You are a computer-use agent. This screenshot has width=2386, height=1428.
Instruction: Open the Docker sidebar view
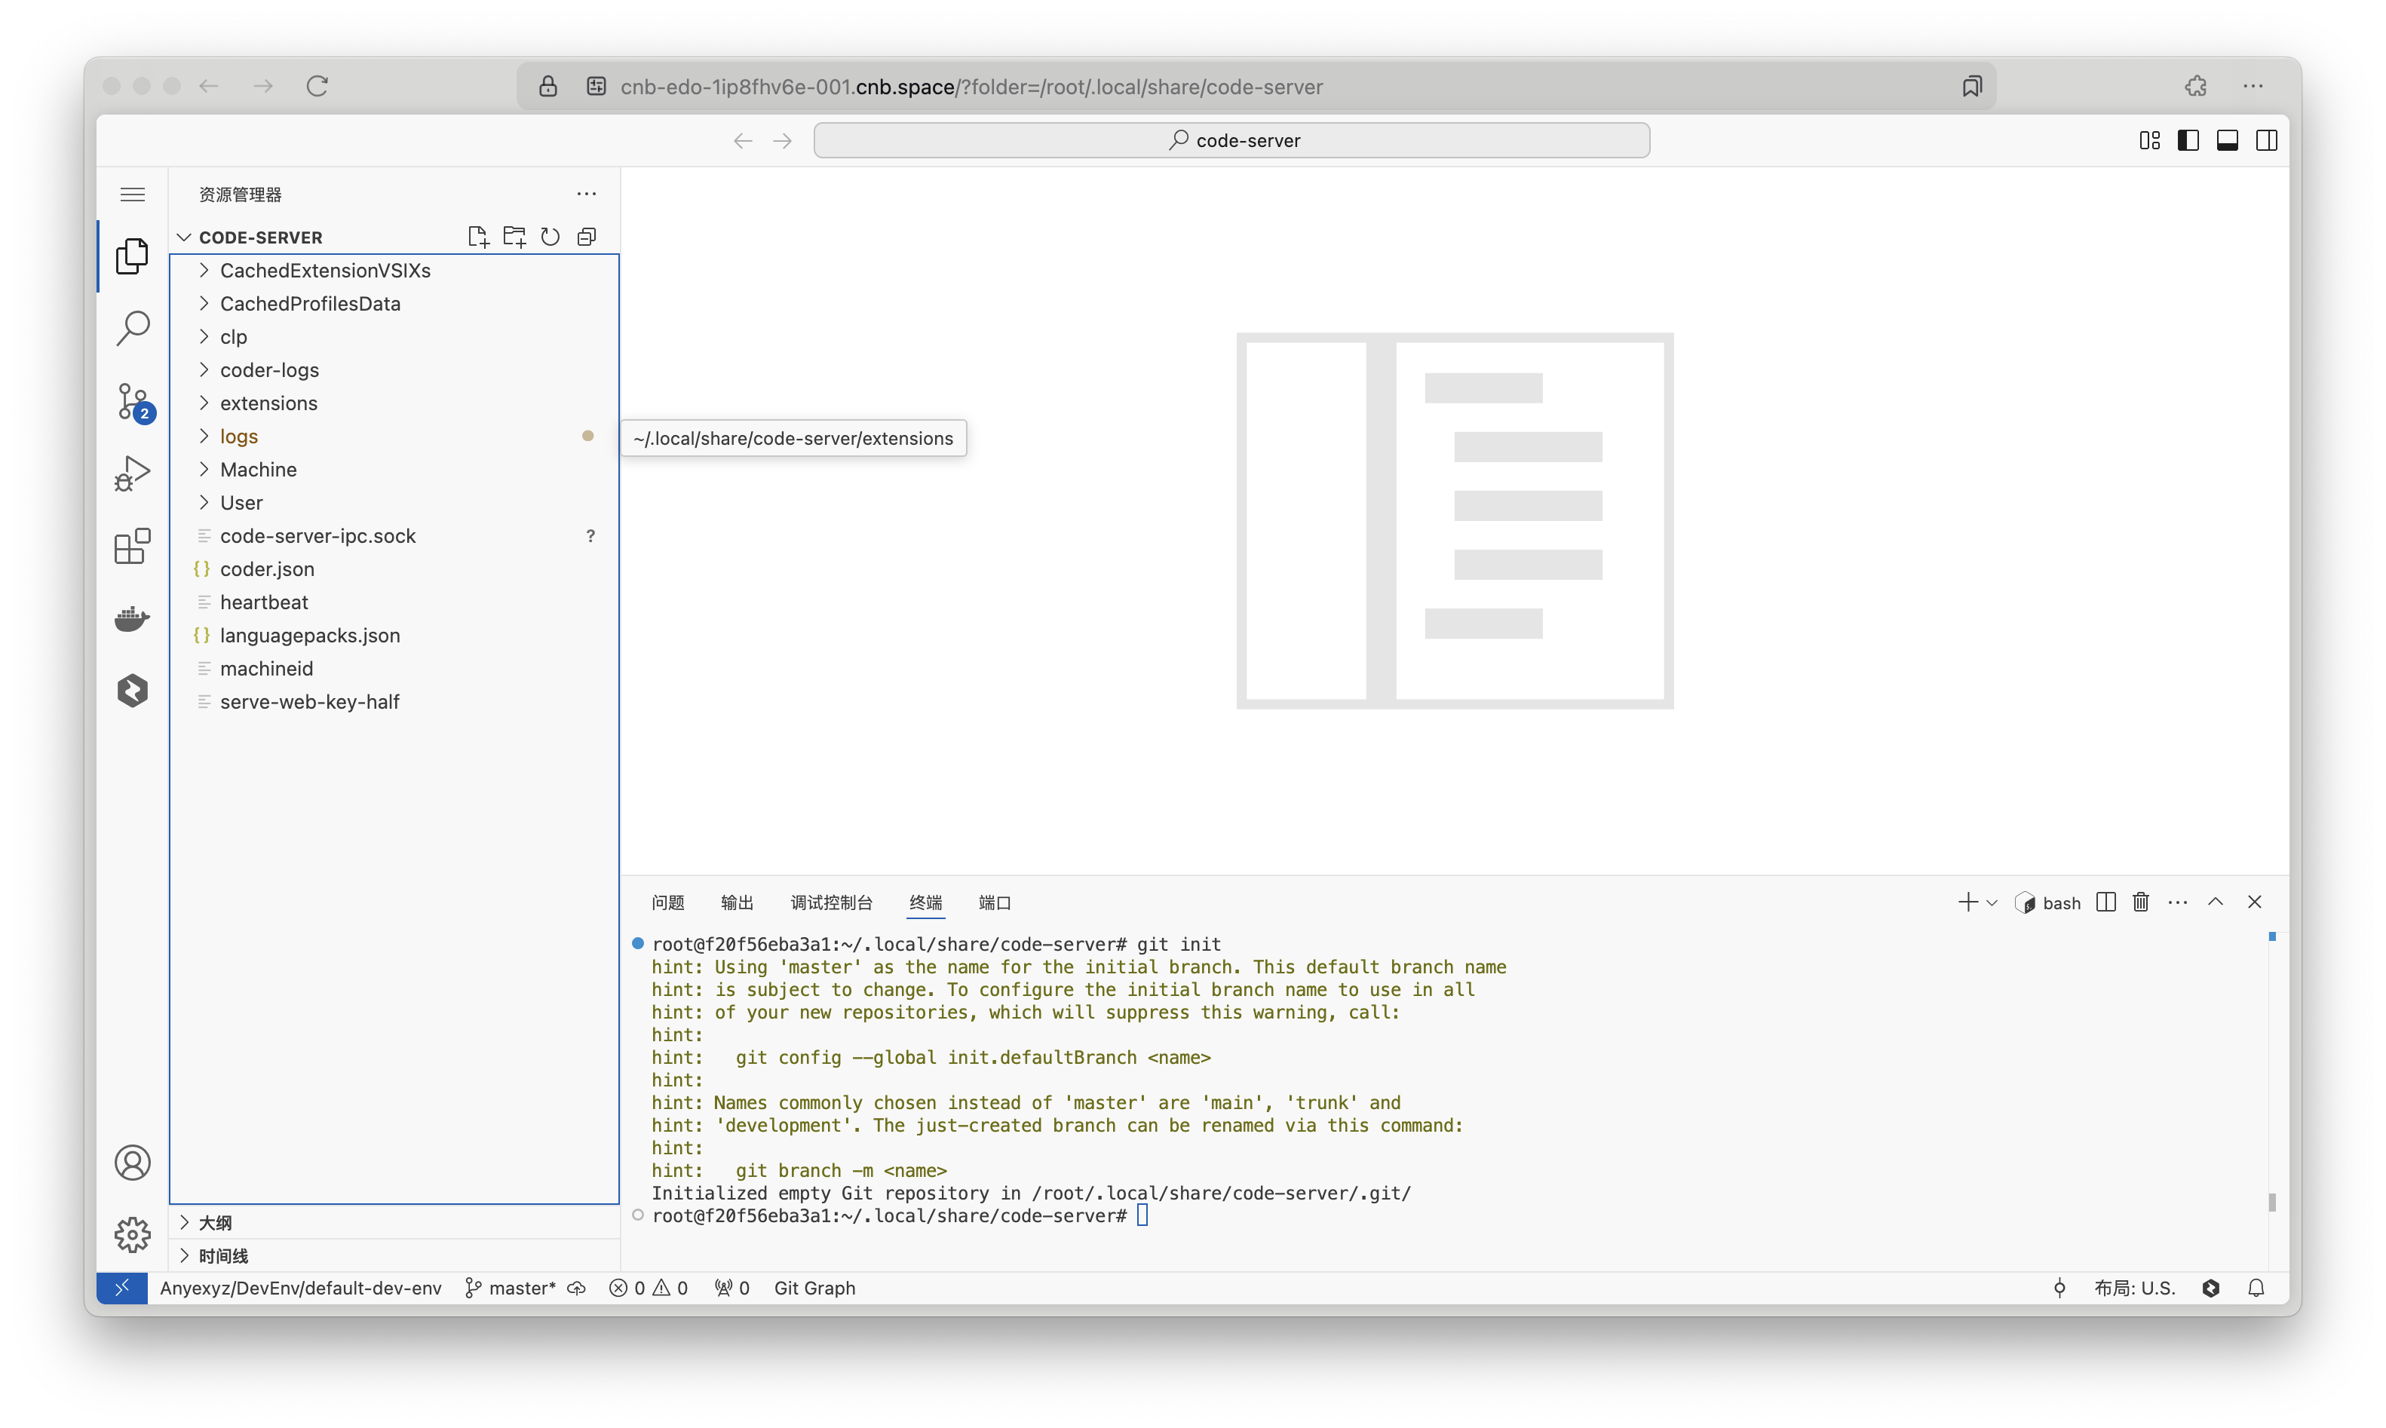132,617
